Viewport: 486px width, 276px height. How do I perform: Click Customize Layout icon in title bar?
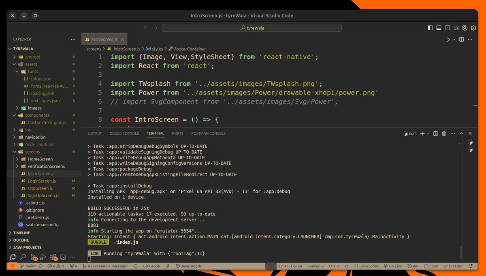tap(456, 28)
